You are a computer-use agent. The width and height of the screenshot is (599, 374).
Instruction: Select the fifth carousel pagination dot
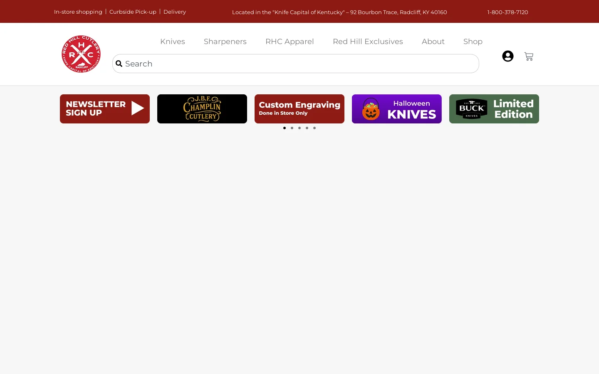pyautogui.click(x=314, y=128)
